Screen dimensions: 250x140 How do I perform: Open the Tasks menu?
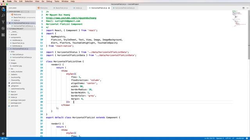[57, 1]
